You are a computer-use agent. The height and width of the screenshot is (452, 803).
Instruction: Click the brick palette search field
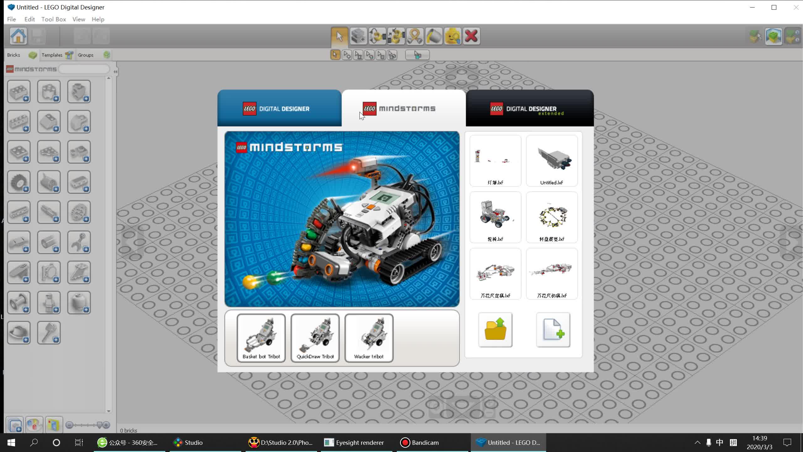[84, 69]
